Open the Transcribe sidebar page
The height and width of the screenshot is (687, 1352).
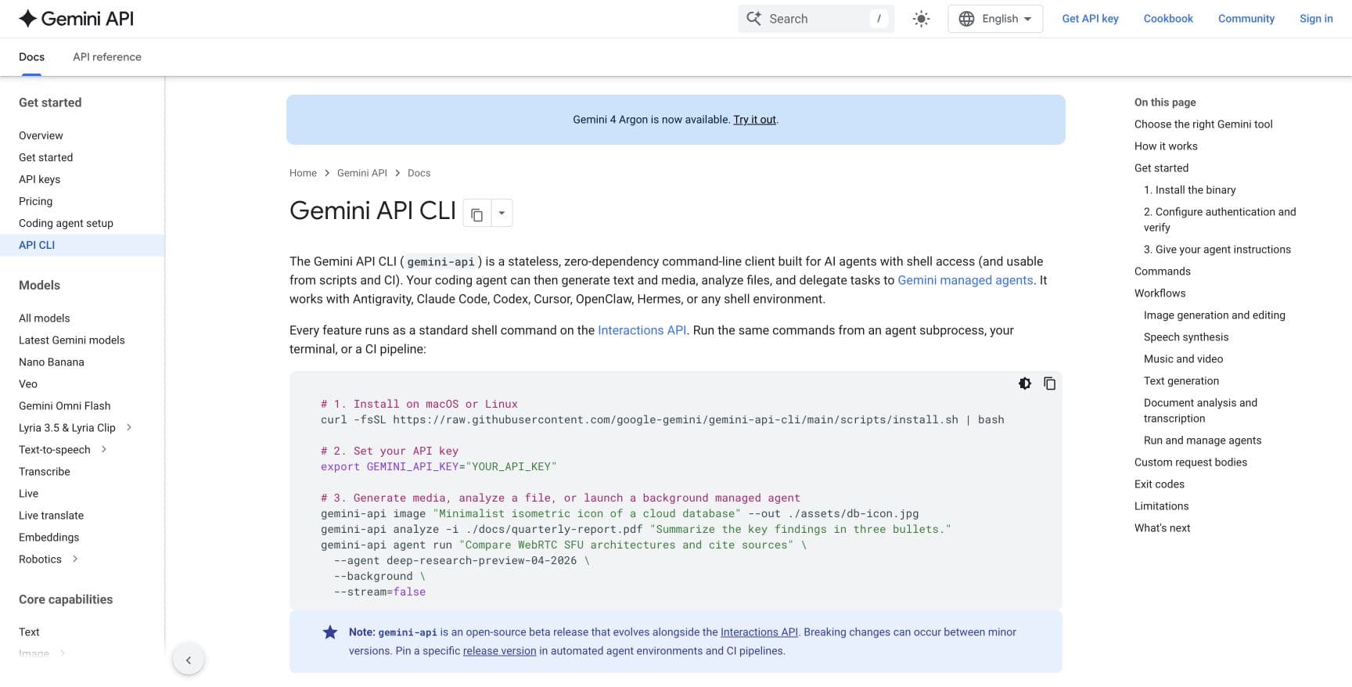tap(45, 471)
